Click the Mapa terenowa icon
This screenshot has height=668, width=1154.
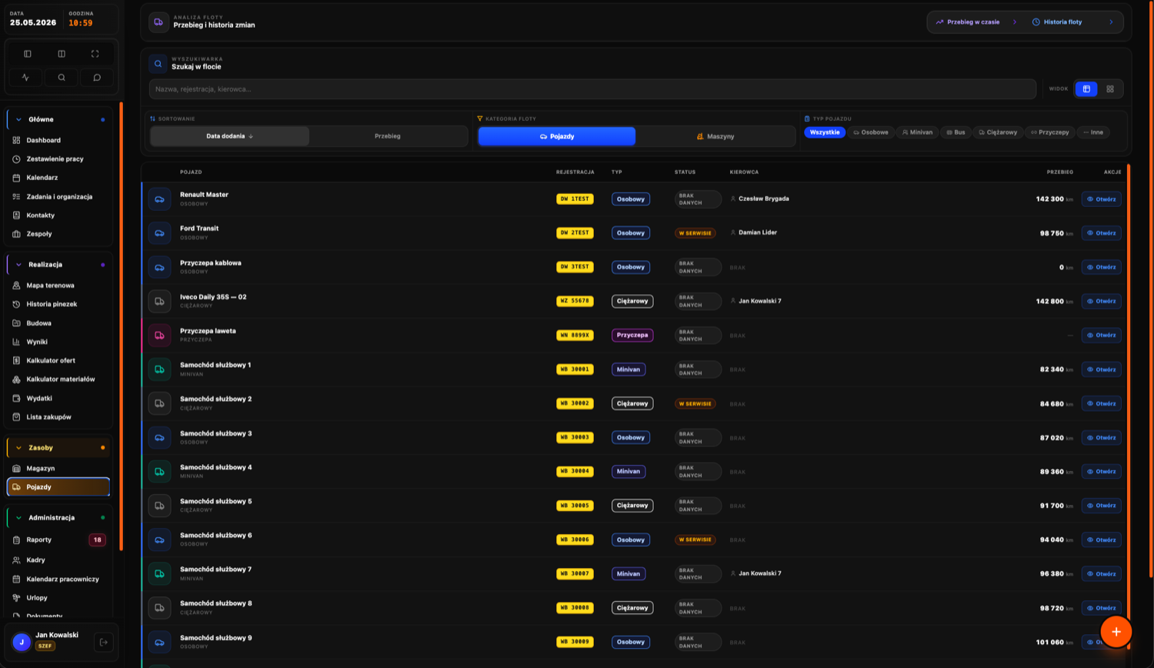pos(16,286)
